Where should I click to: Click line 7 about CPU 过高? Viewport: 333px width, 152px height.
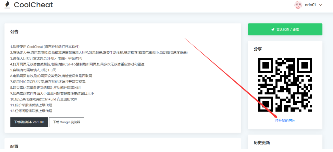[48, 82]
